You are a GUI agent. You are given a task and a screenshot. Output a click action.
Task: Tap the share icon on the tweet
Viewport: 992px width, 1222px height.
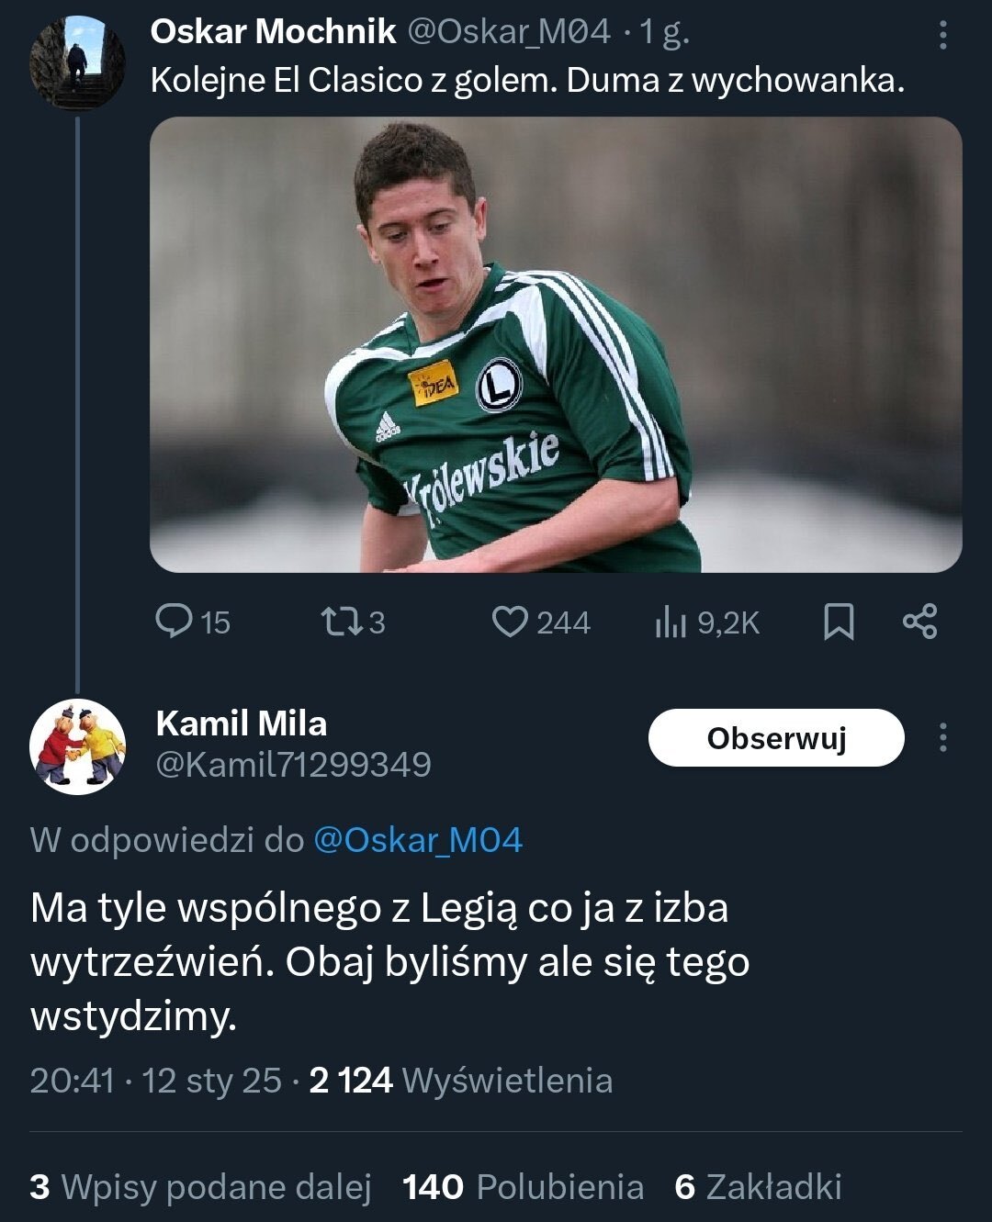pyautogui.click(x=919, y=622)
